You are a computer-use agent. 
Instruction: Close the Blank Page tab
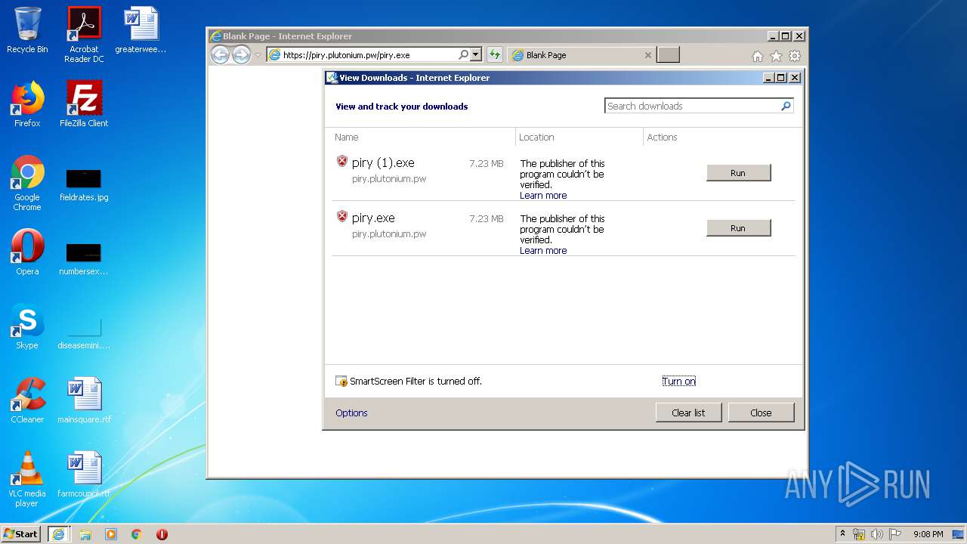[x=647, y=55]
